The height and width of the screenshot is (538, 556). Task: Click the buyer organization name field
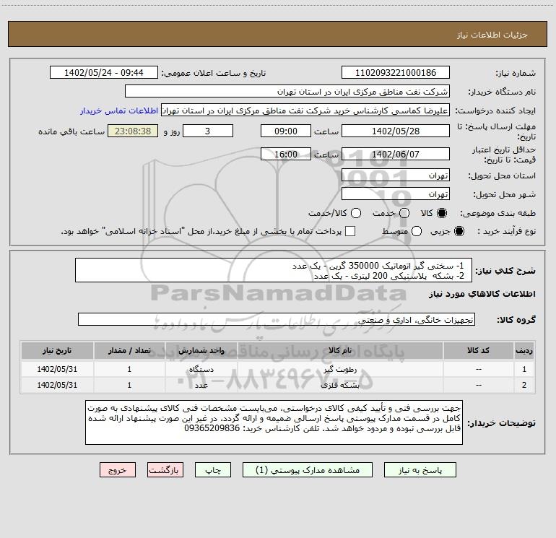(x=287, y=92)
